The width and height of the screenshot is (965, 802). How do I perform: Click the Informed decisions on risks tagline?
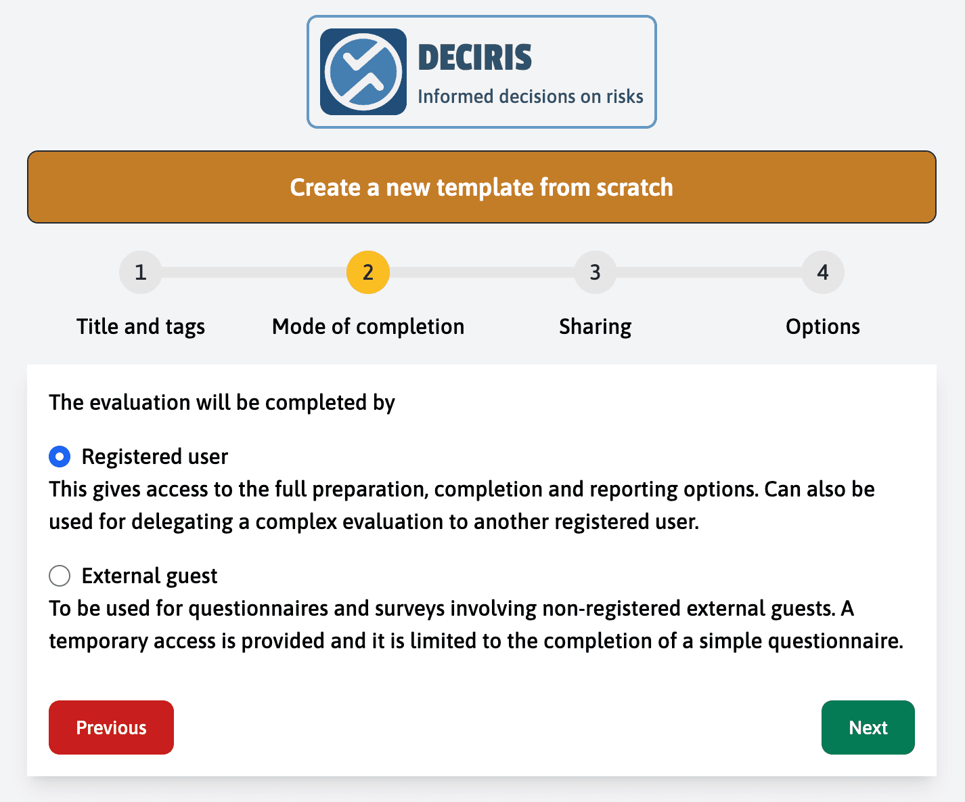pos(532,96)
